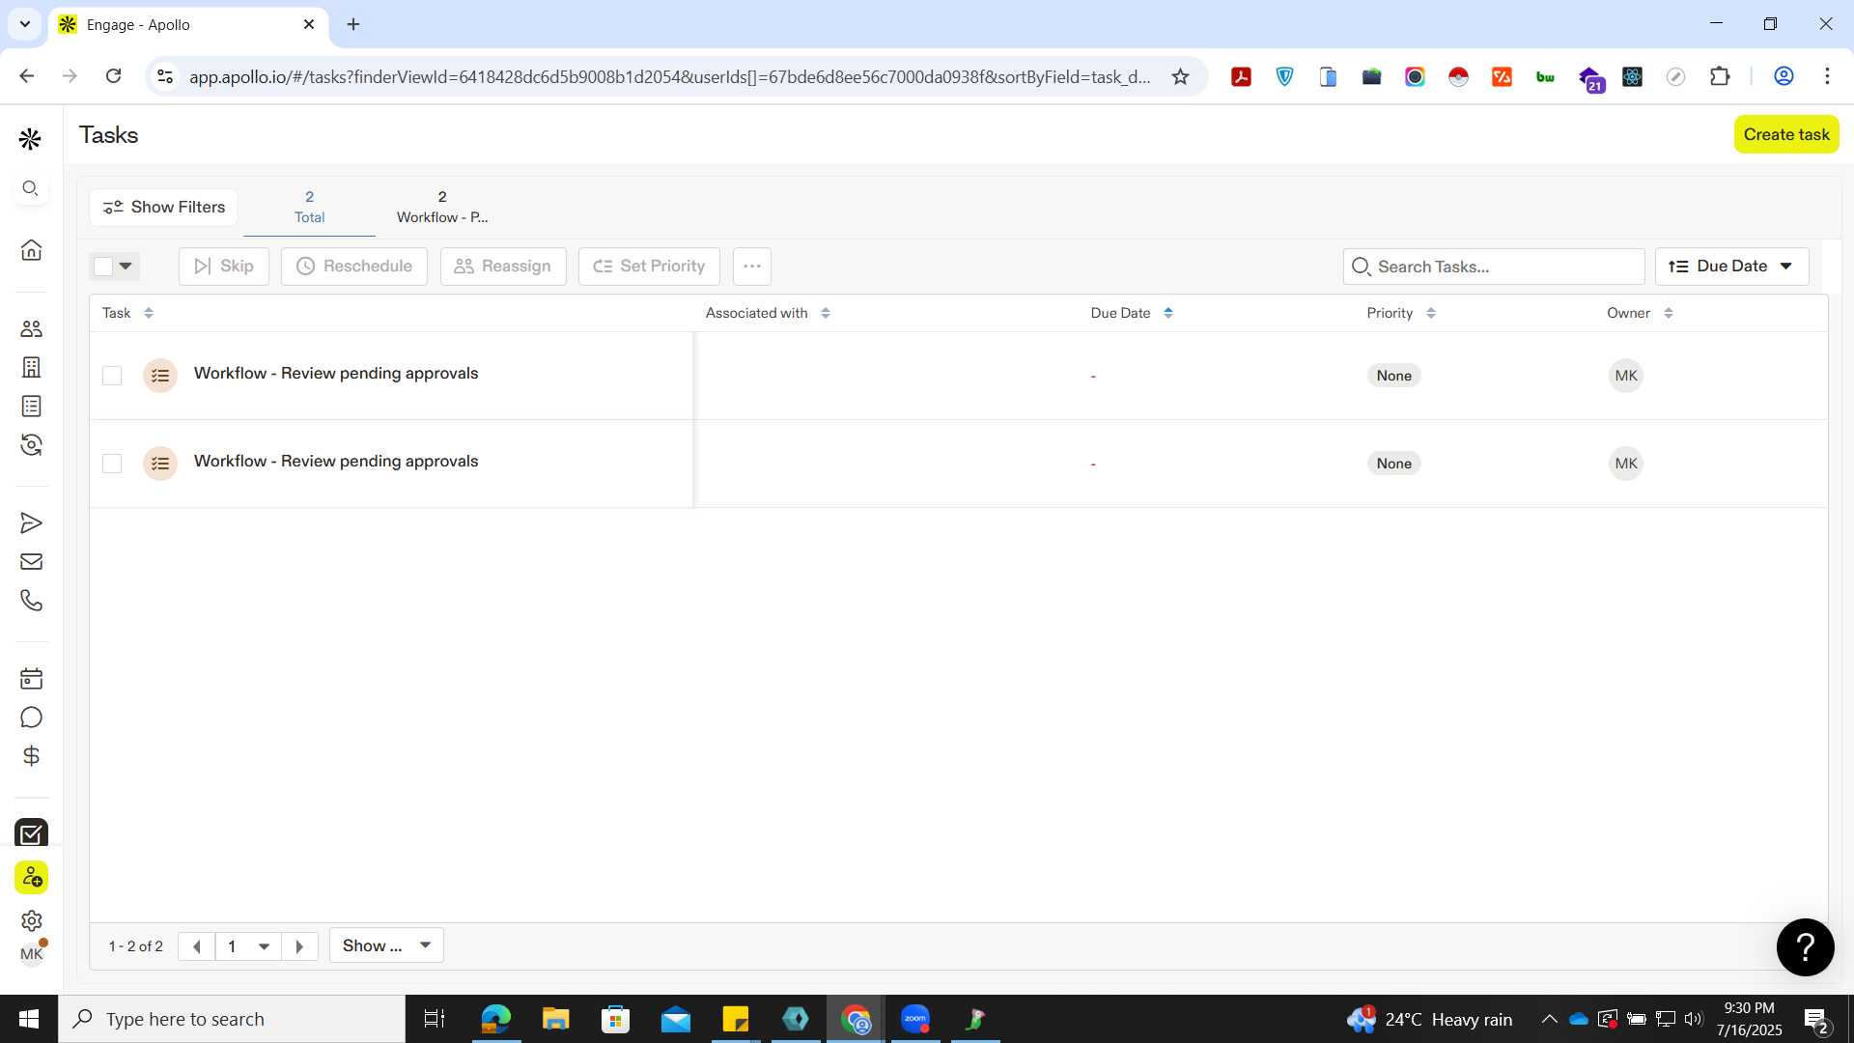Open a new browser tab
Viewport: 1854px width, 1043px height.
point(353,24)
